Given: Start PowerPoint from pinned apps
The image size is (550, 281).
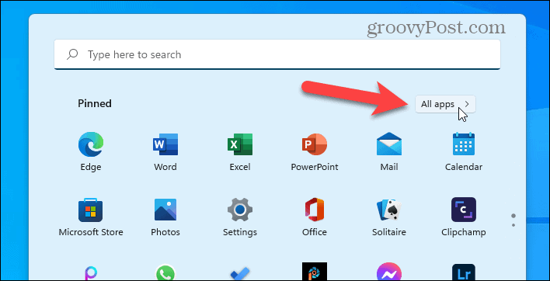Looking at the screenshot, I should (315, 144).
